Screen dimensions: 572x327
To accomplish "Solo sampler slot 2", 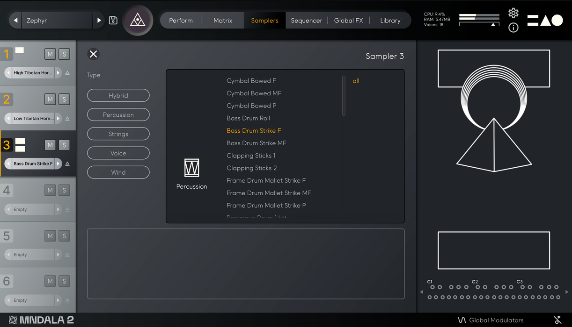I will click(64, 100).
